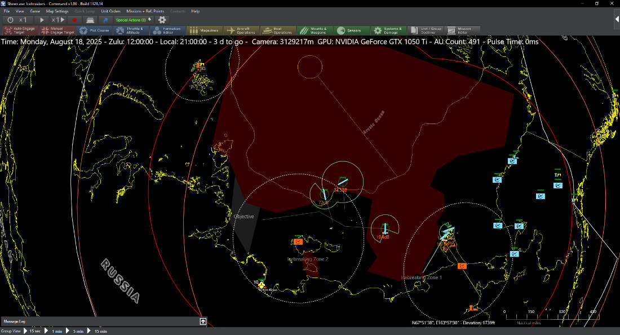Click the Icebreaking Zone 1 label
Image resolution: width=620 pixels, height=335 pixels.
tap(422, 277)
